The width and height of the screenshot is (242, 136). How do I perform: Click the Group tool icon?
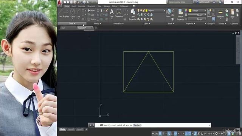(x=209, y=13)
